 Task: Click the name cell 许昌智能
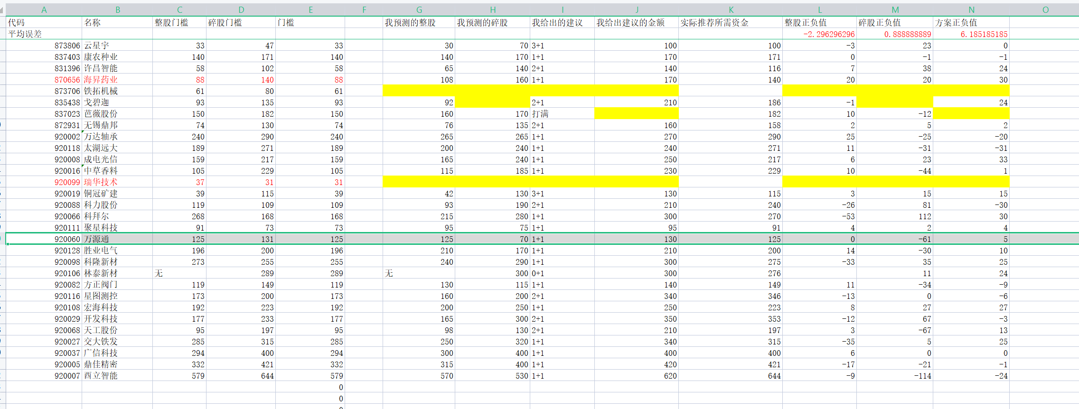pos(117,68)
